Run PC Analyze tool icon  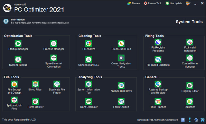coord(89,43)
